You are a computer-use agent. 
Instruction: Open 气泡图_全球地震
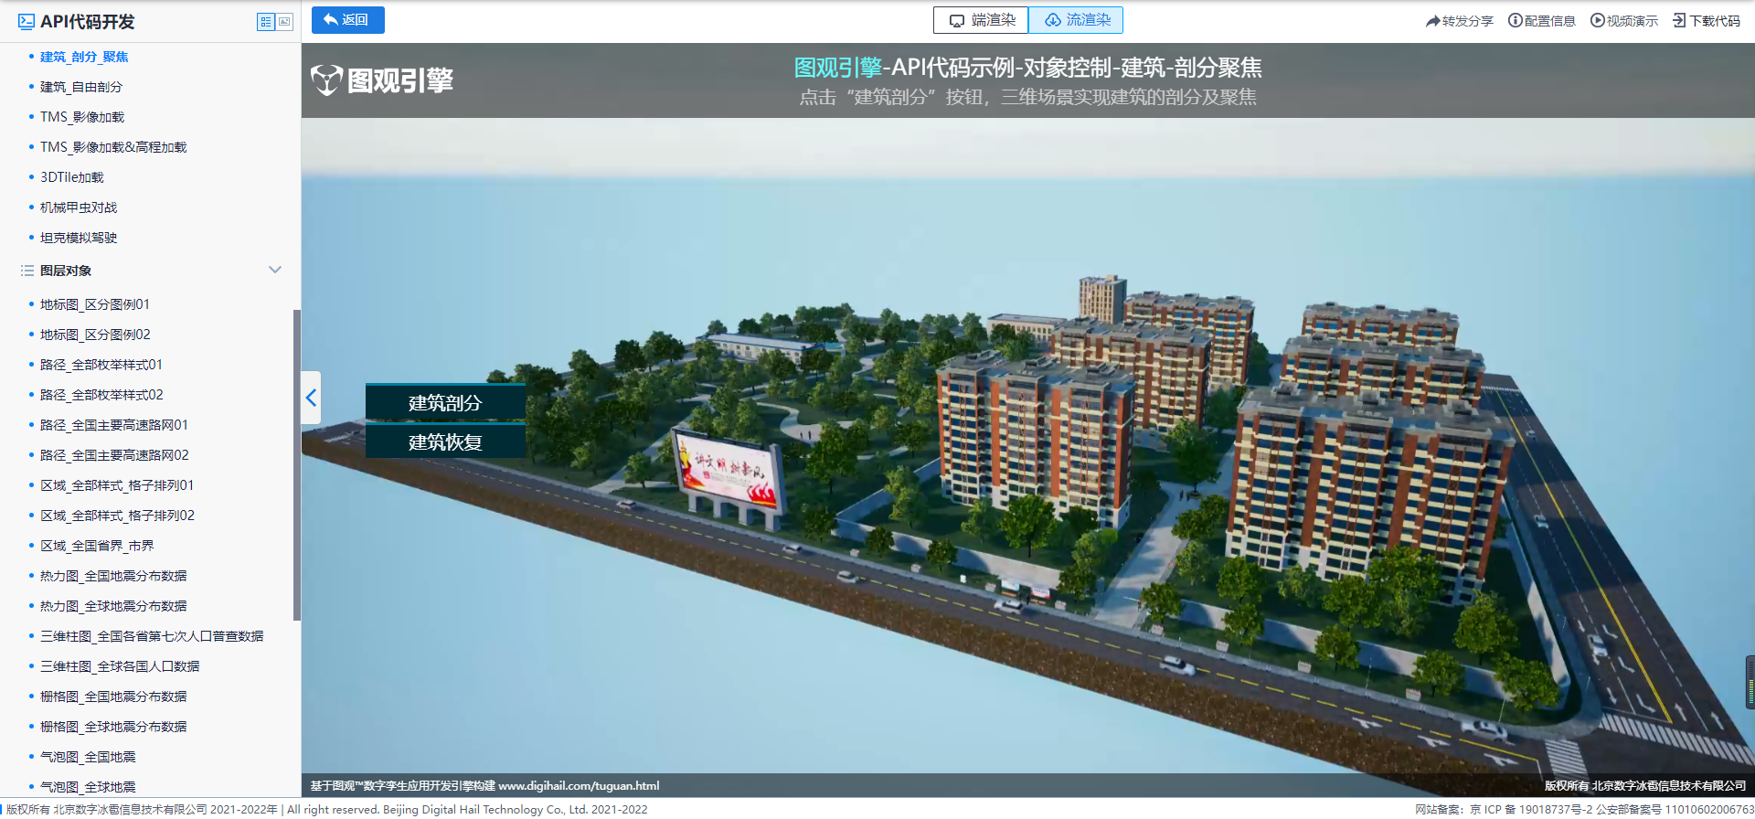pyautogui.click(x=88, y=787)
